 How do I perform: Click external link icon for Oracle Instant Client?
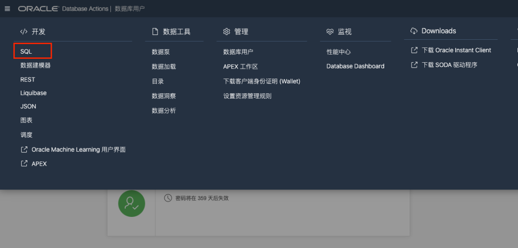[414, 50]
